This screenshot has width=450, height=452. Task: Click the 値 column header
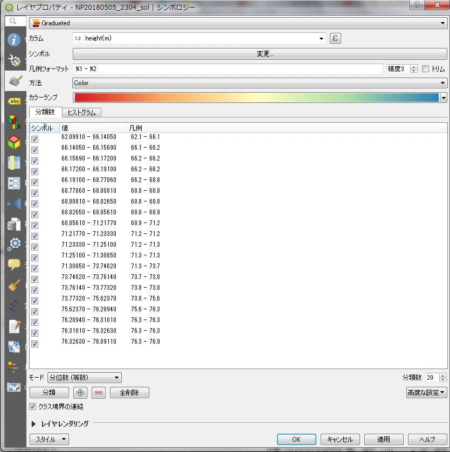point(93,128)
